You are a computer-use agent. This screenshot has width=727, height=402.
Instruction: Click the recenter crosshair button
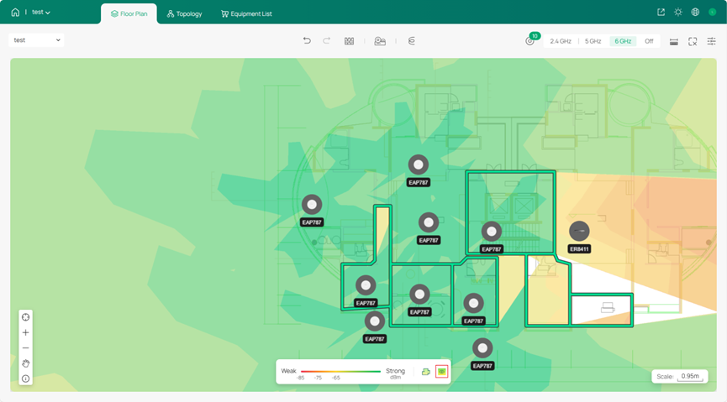pos(25,317)
